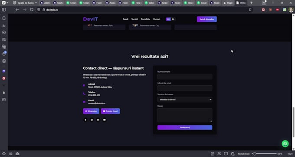
Task: Click the contact@devitsib.ro email address
Action: (x=97, y=104)
